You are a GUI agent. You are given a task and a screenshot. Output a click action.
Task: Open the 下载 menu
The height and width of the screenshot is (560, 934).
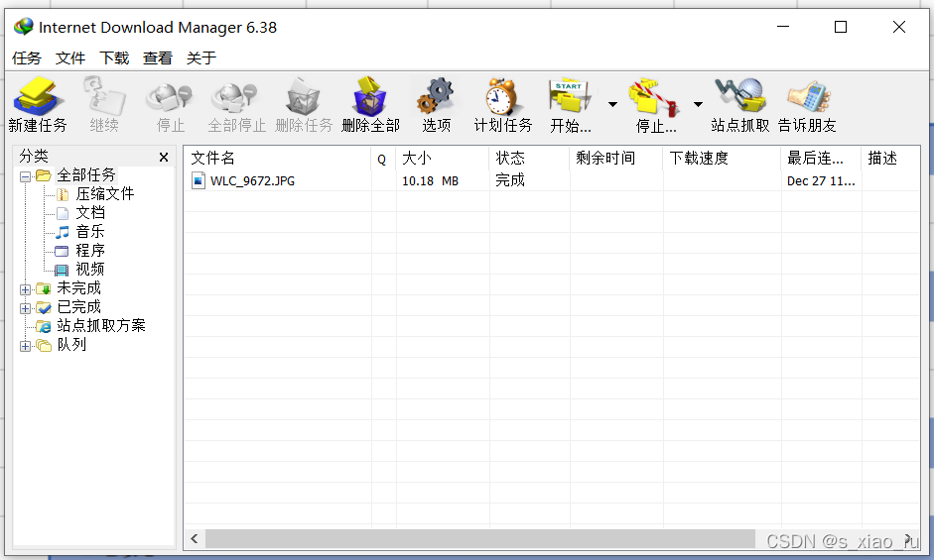coord(114,58)
